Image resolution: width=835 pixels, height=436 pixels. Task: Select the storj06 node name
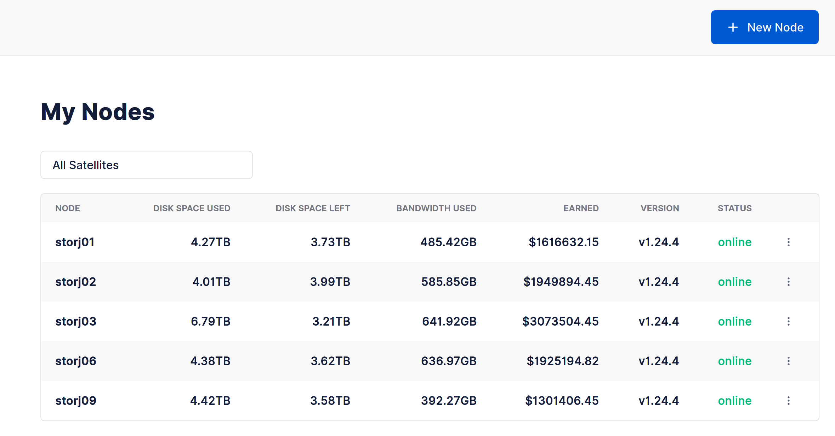click(76, 361)
